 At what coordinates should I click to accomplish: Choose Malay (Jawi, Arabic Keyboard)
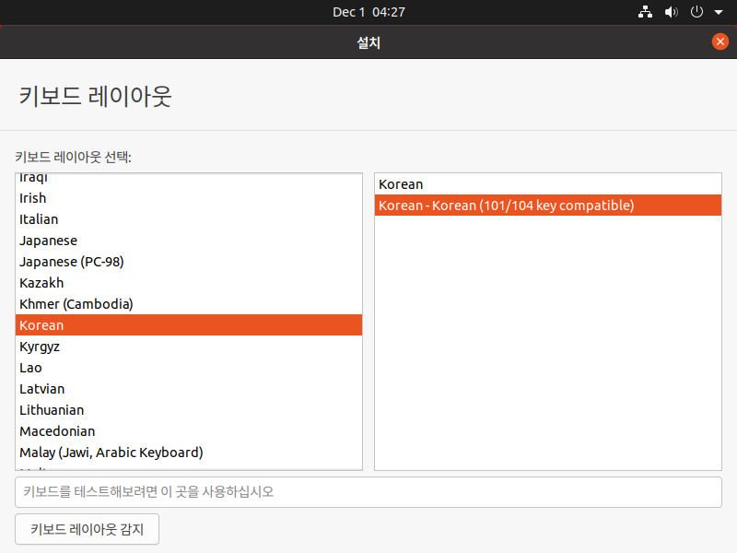click(189, 453)
